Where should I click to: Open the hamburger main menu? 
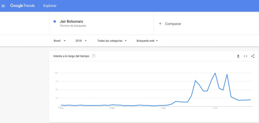click(x=3, y=6)
